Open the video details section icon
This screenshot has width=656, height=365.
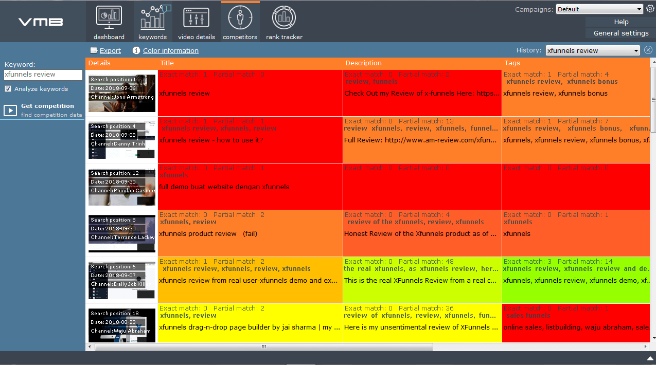pyautogui.click(x=197, y=18)
